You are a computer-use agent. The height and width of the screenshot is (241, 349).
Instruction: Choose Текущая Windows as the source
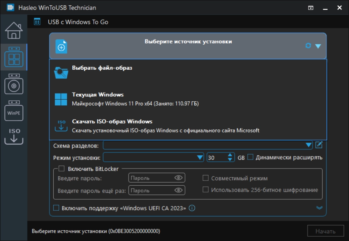click(188, 99)
